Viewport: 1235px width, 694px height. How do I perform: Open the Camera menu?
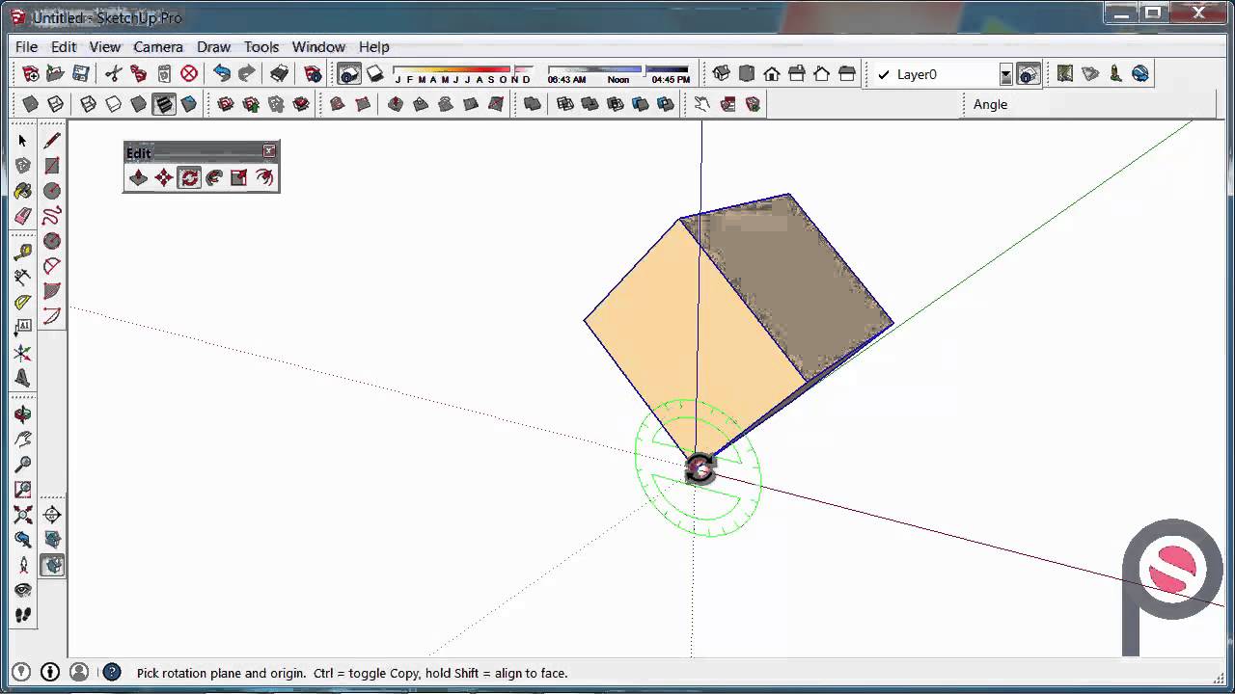pos(158,46)
